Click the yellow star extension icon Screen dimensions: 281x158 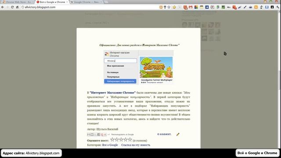click(174, 7)
